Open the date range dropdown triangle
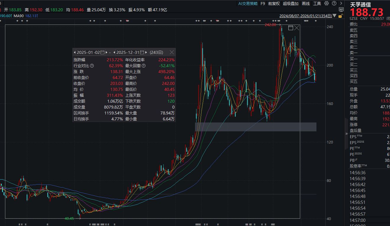 [334, 16]
